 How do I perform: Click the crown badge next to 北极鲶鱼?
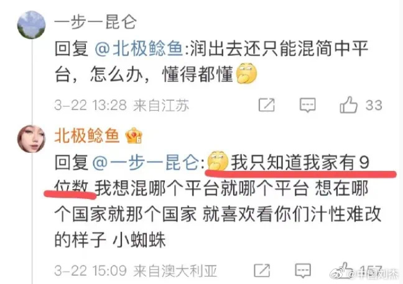[x=134, y=135]
